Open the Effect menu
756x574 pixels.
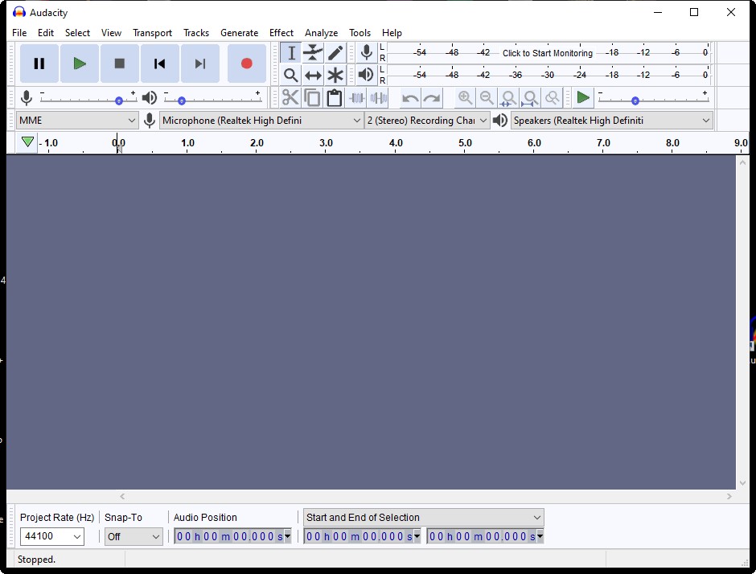click(281, 33)
